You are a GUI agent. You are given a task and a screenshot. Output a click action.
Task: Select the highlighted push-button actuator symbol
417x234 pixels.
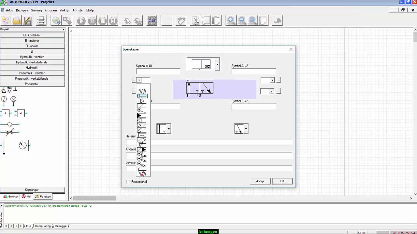point(142,96)
